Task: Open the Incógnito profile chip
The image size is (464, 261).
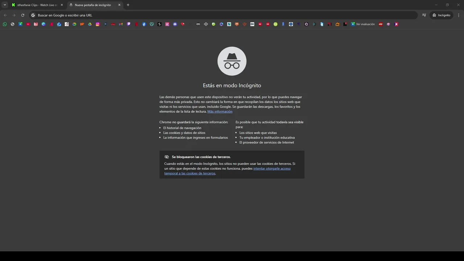Action: pyautogui.click(x=441, y=15)
